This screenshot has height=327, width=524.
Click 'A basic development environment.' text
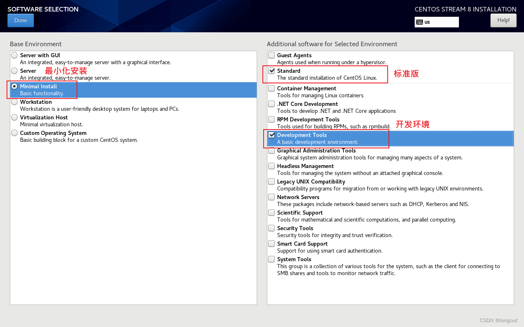tap(318, 142)
